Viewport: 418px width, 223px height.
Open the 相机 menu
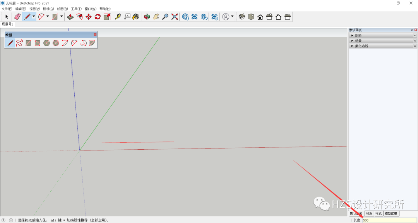[48, 8]
